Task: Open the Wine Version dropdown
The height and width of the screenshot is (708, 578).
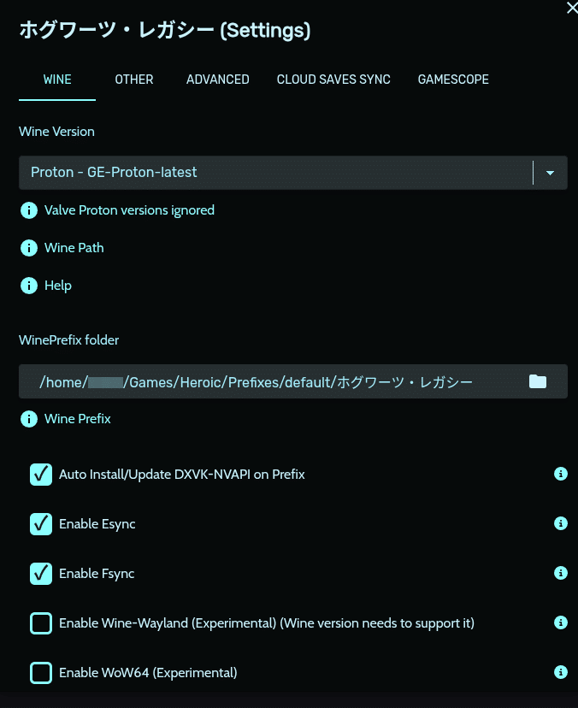Action: (550, 172)
